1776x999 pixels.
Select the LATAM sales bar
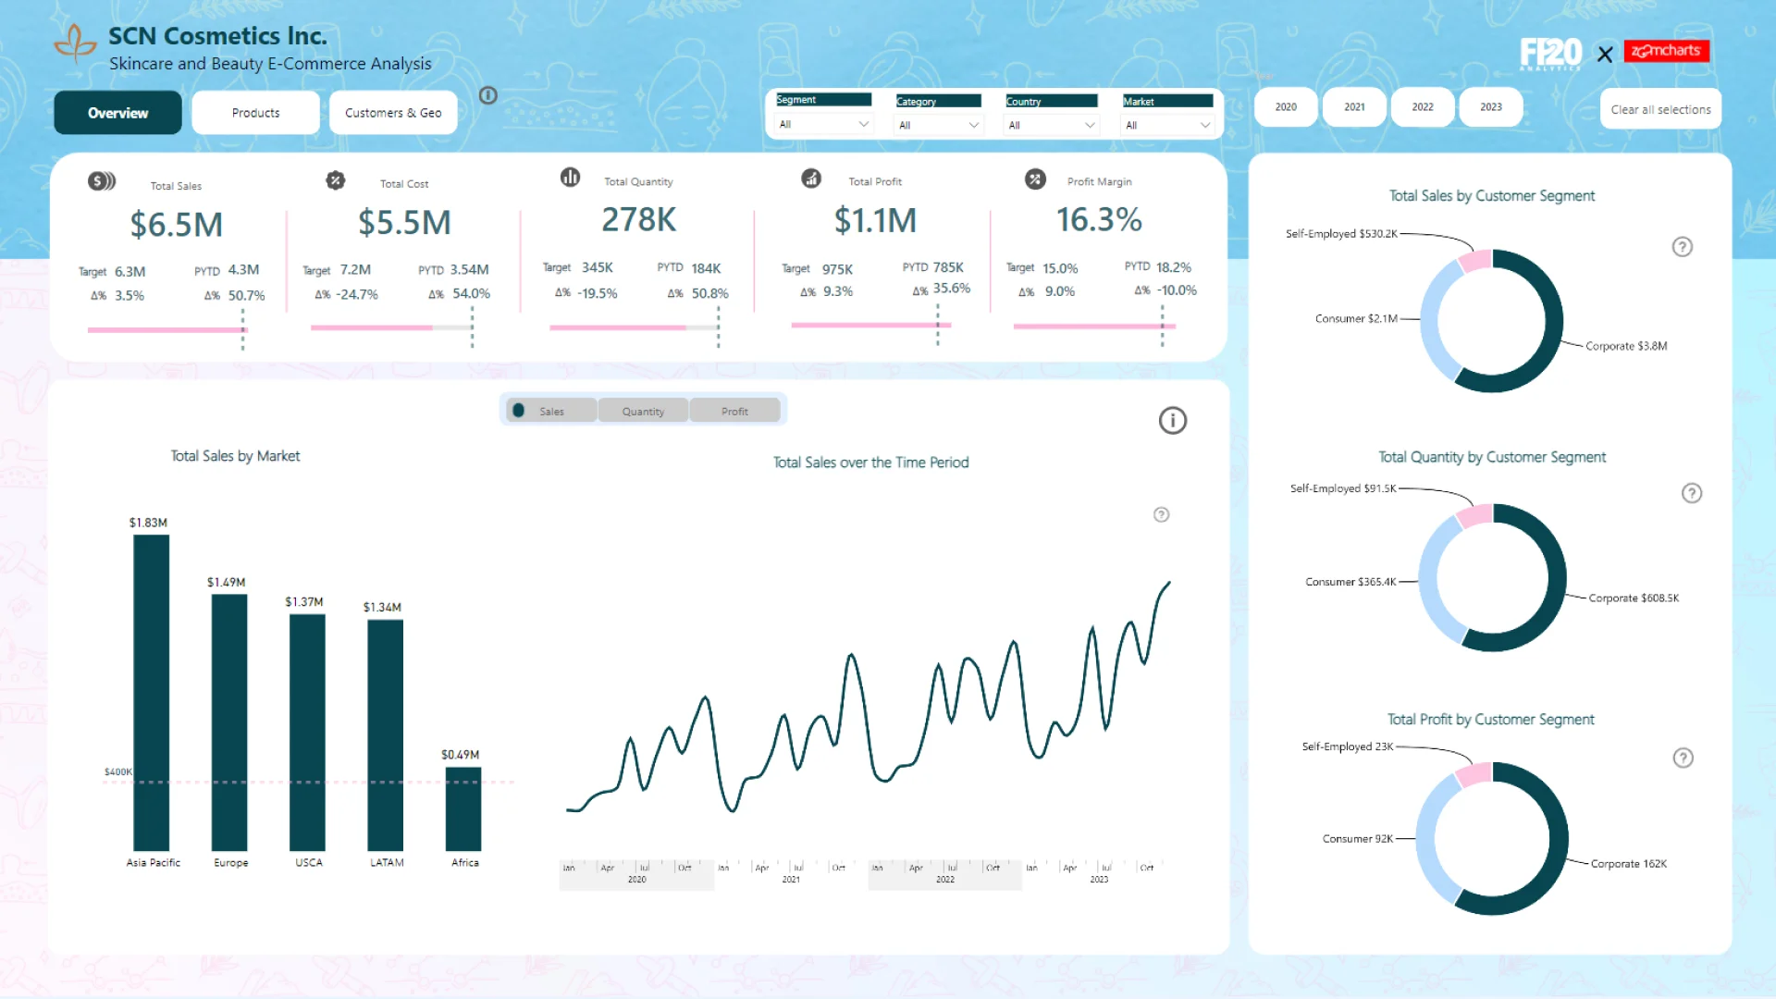click(x=385, y=735)
